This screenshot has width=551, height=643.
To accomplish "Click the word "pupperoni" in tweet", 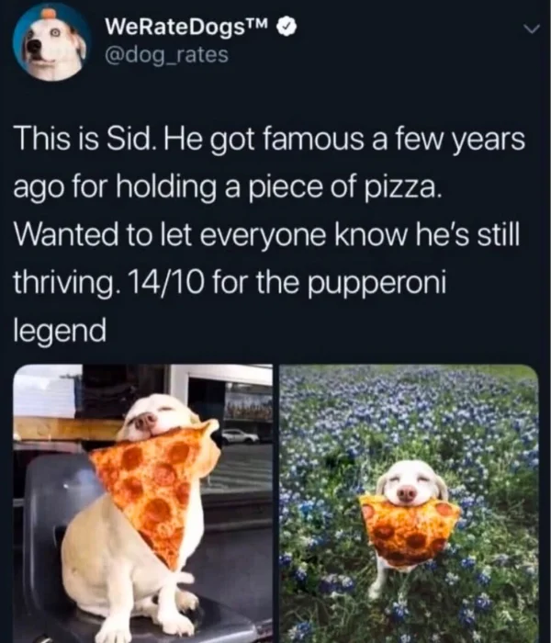I will click(x=377, y=285).
